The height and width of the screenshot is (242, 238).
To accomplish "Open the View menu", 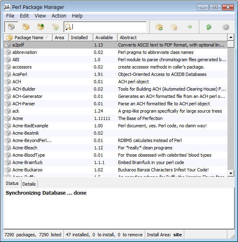I will pyautogui.click(x=40, y=16).
